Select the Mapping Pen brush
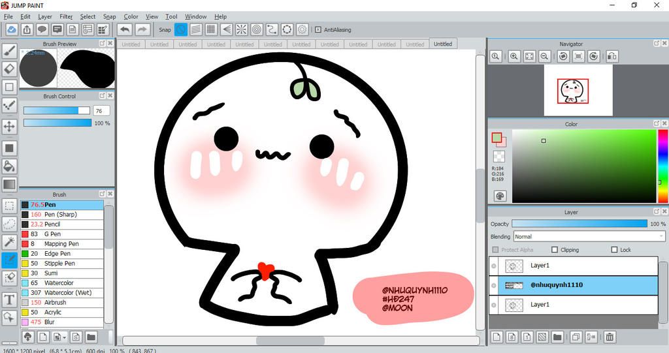This screenshot has width=669, height=353. coord(62,244)
